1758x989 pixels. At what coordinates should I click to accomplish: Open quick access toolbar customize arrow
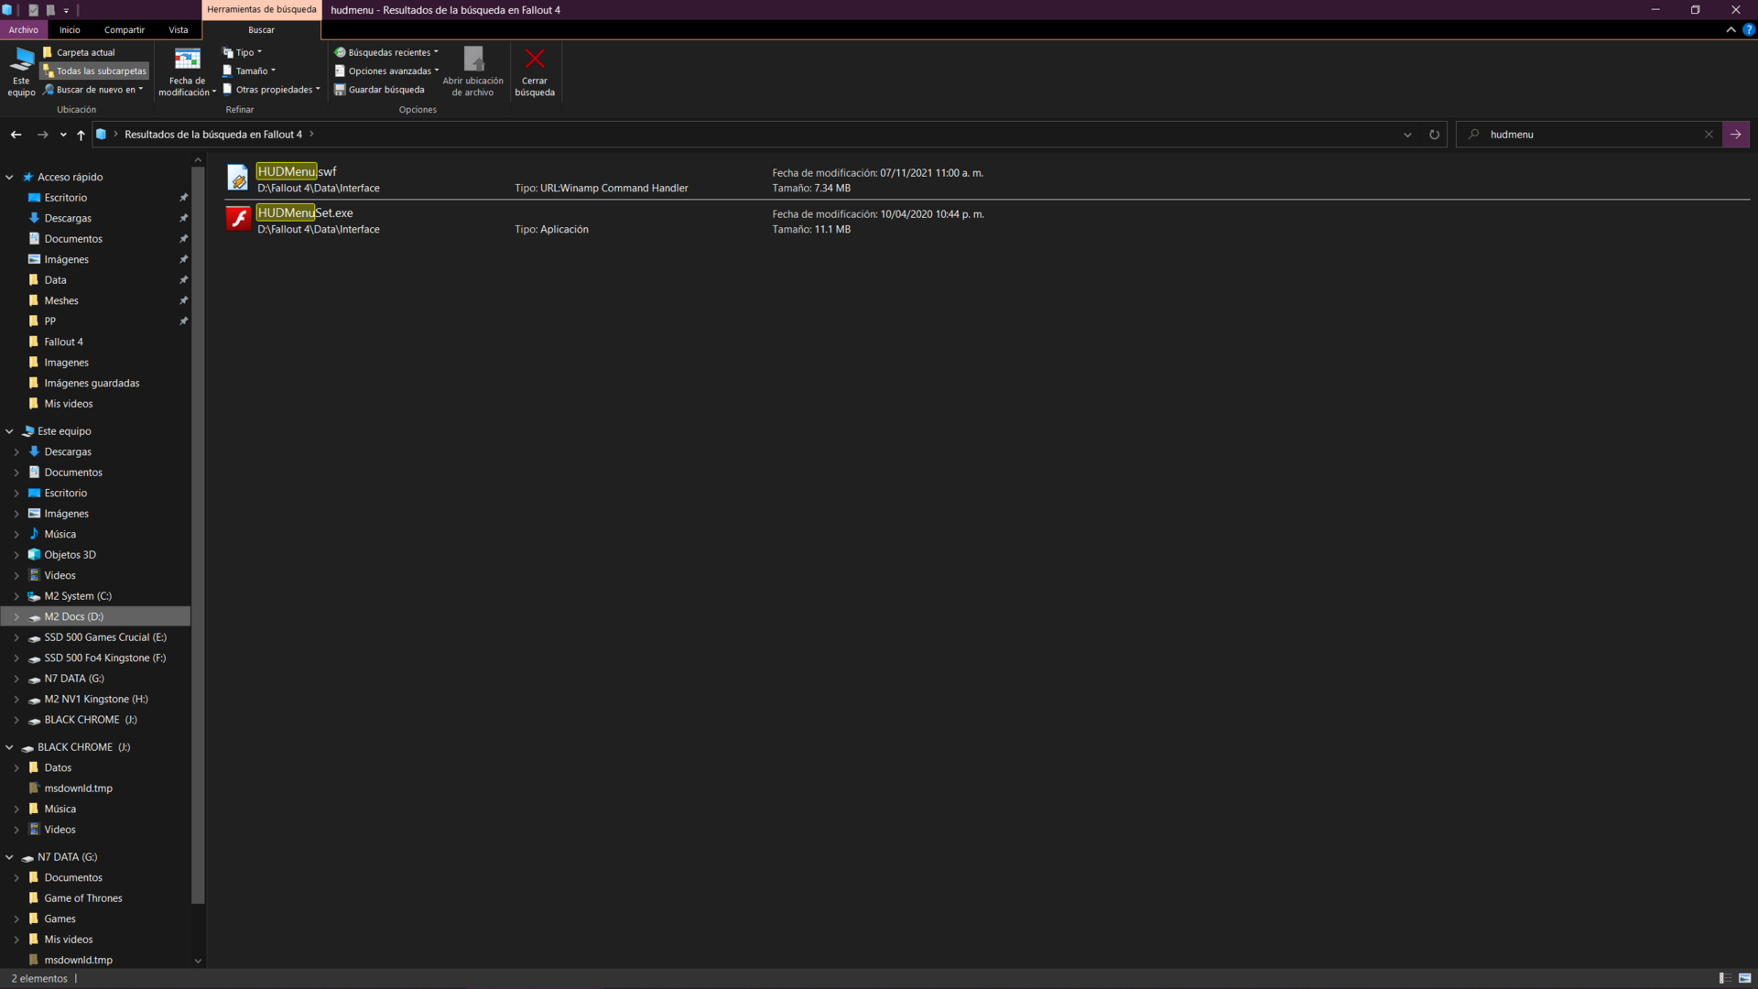tap(66, 10)
